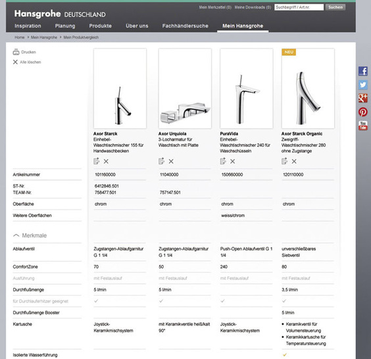Click the Axor Starck product title
Viewport: 371px width, 359px height.
pyautogui.click(x=105, y=133)
